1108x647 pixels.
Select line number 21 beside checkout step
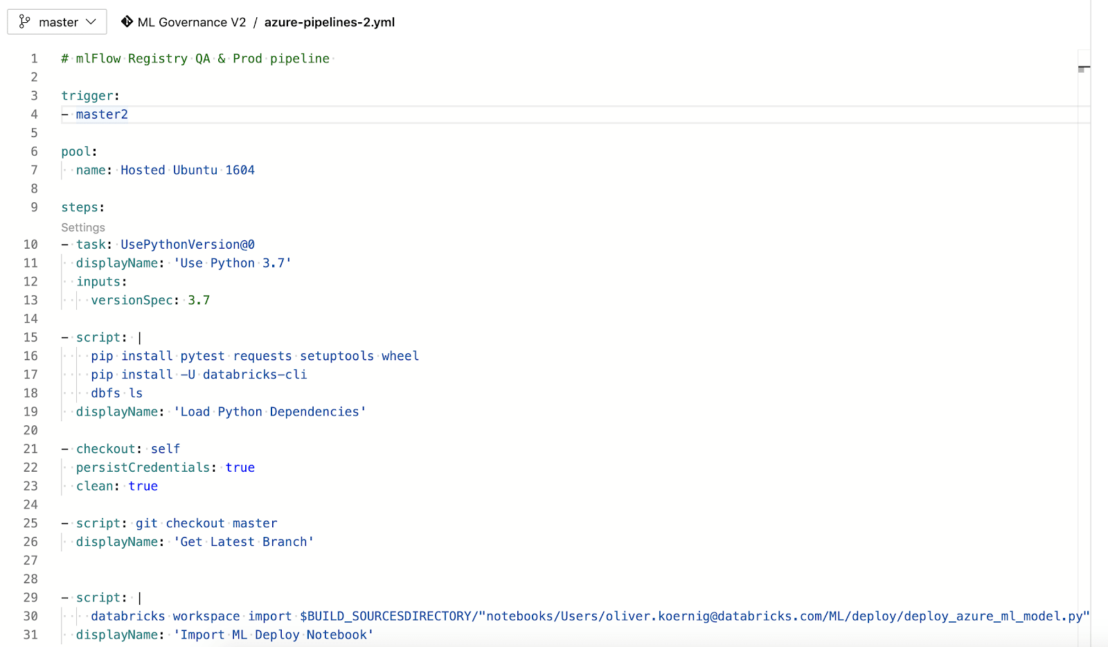[31, 449]
